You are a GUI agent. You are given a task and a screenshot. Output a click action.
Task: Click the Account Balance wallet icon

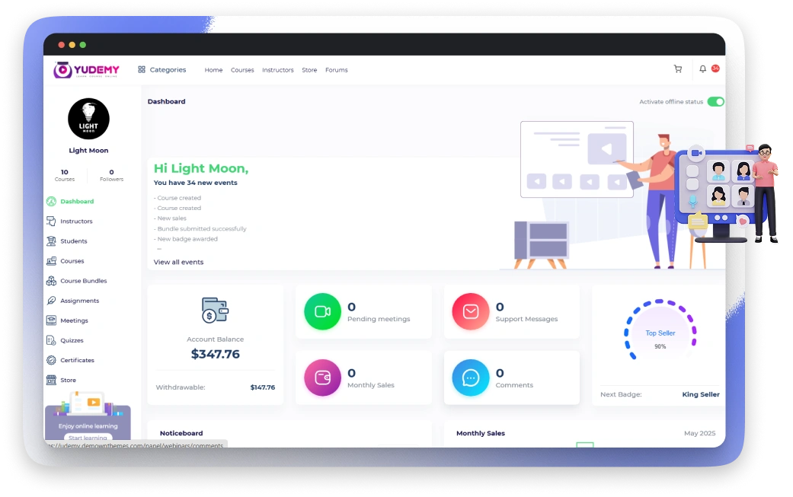(x=215, y=310)
